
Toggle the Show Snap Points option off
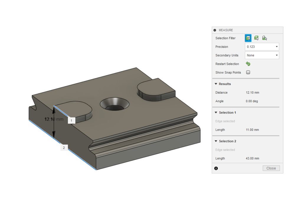pyautogui.click(x=248, y=72)
